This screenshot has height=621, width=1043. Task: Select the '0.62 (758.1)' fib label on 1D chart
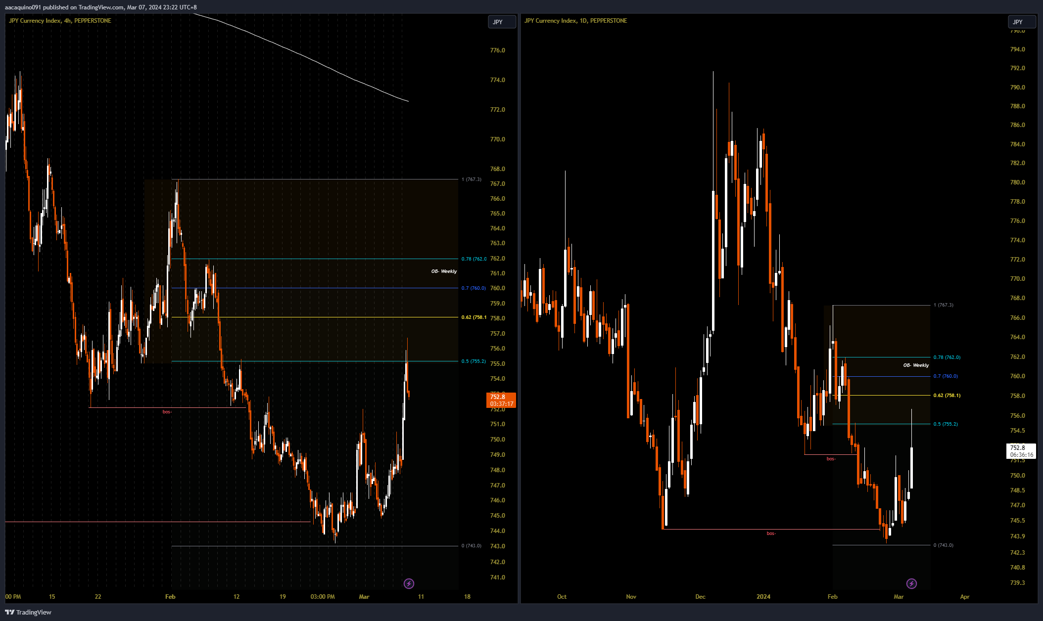pos(947,396)
